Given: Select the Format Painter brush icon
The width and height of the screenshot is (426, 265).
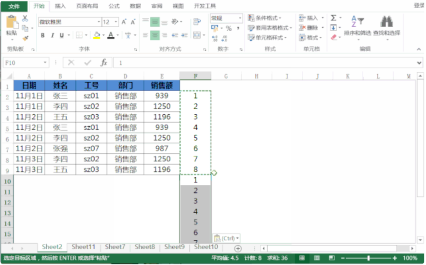Looking at the screenshot, I should point(25,38).
